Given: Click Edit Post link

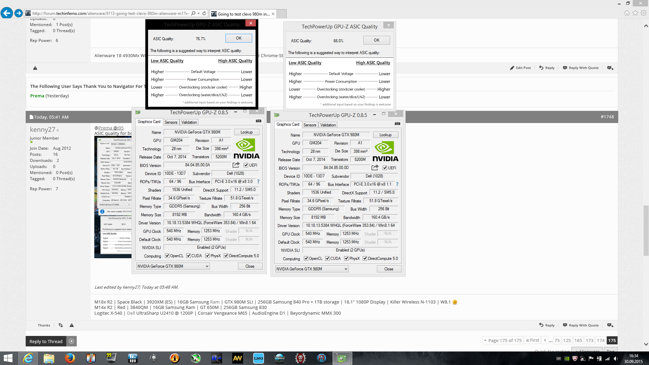Looking at the screenshot, I should 521,68.
